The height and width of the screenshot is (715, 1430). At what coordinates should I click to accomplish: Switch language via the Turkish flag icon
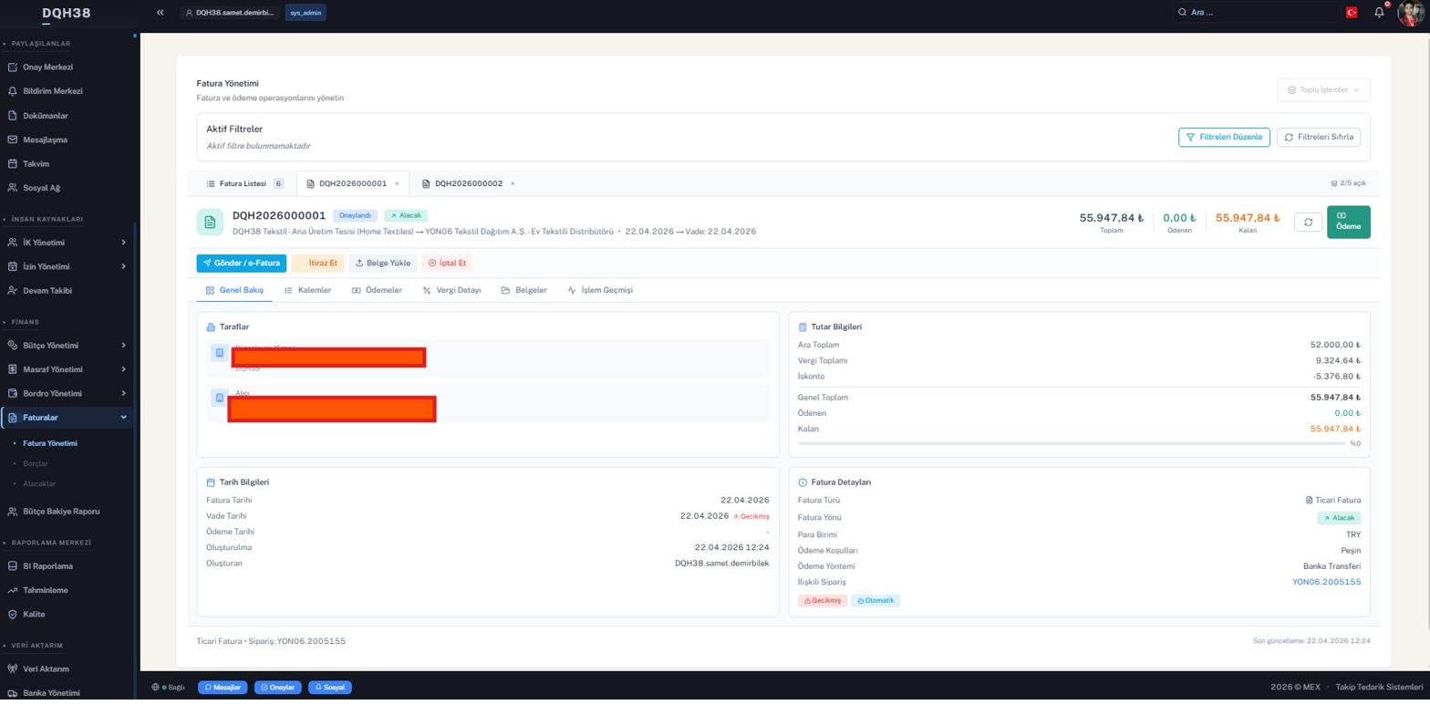tap(1351, 13)
